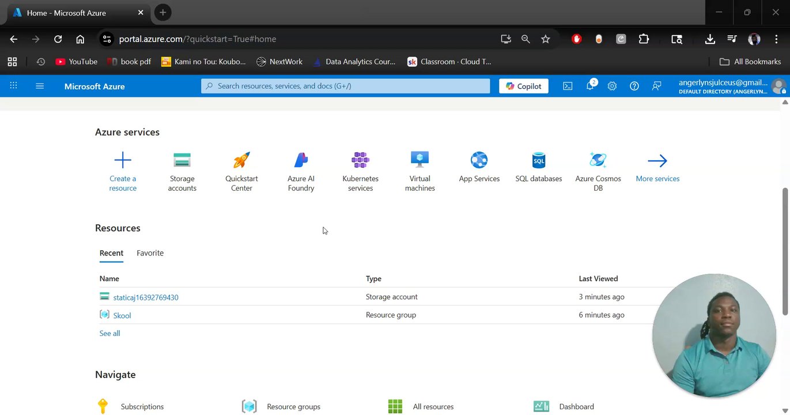Screen dimensions: 790x415
Task: Go to SQL databases
Action: (x=539, y=166)
